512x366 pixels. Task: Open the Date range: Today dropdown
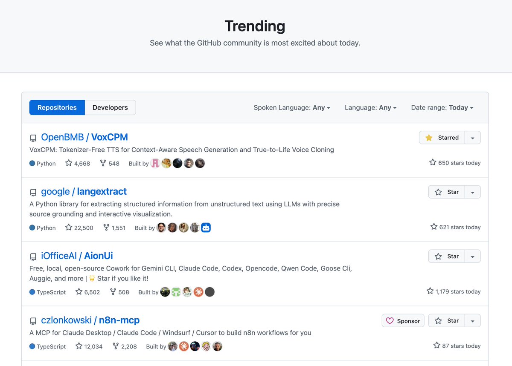(x=442, y=108)
